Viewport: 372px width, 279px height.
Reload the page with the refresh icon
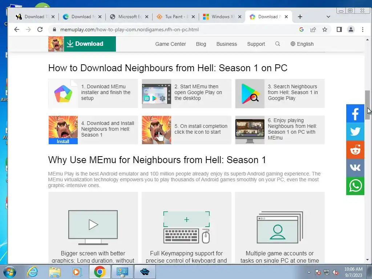[x=40, y=29]
